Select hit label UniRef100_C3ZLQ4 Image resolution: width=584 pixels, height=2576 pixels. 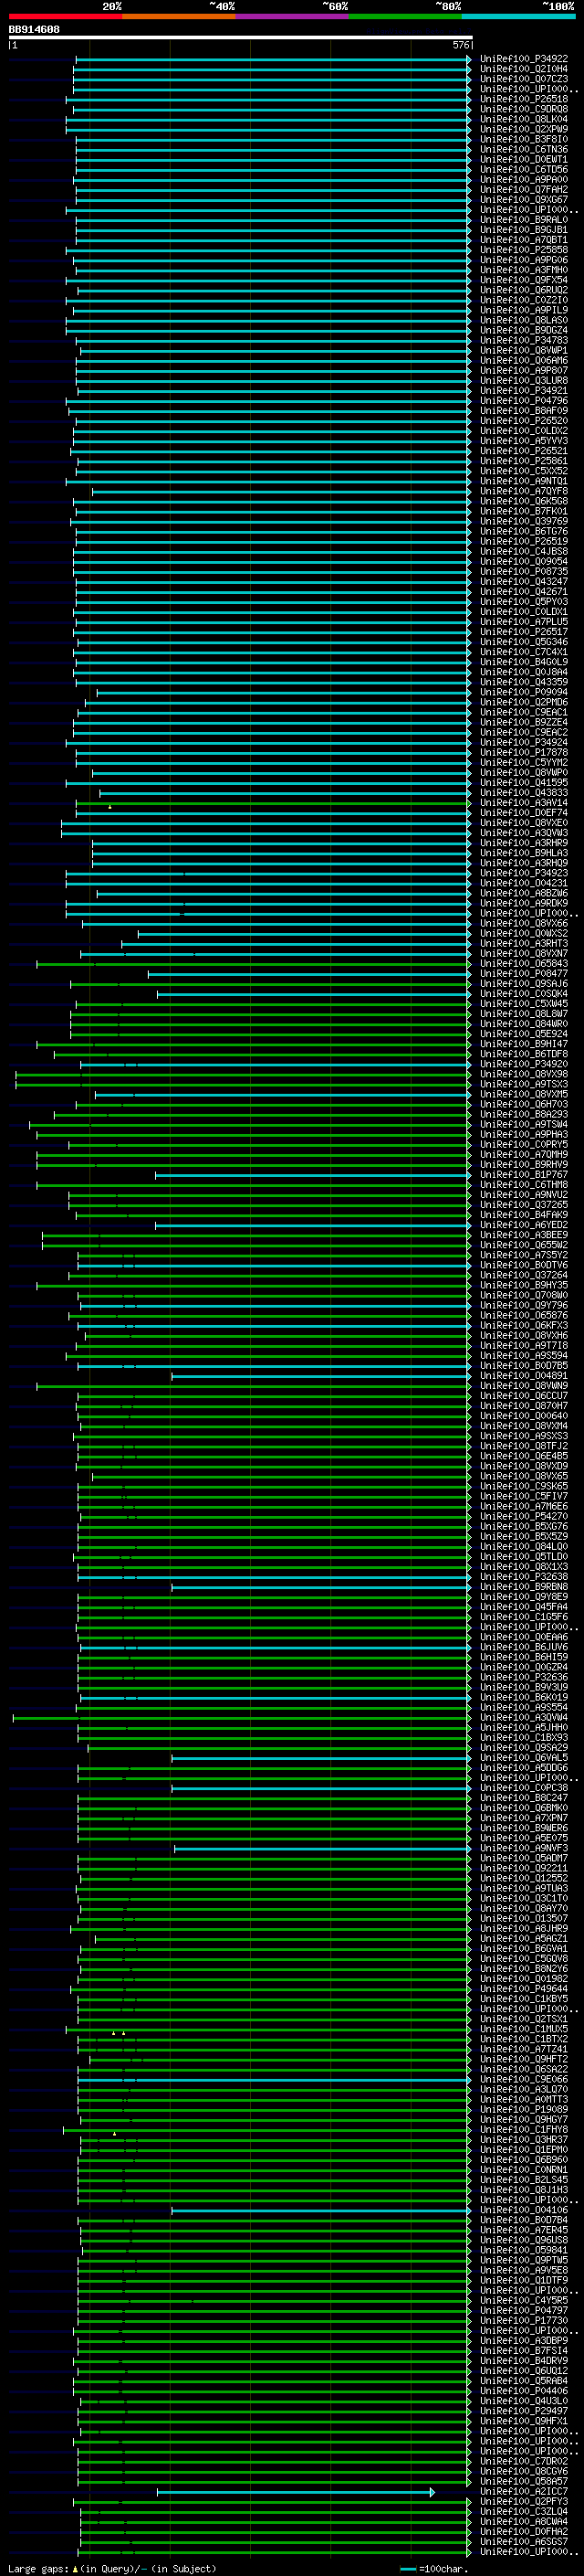click(524, 2512)
